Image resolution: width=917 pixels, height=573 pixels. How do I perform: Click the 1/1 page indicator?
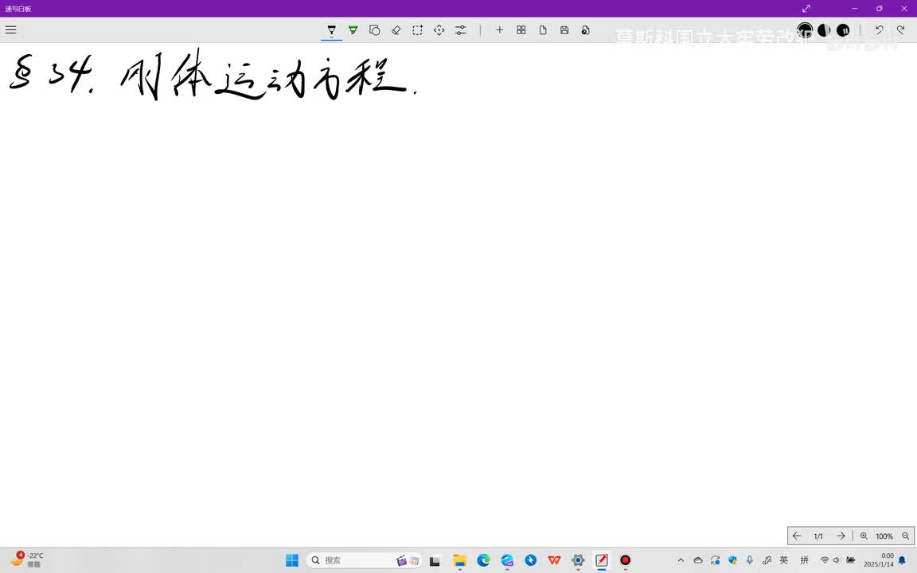point(818,536)
